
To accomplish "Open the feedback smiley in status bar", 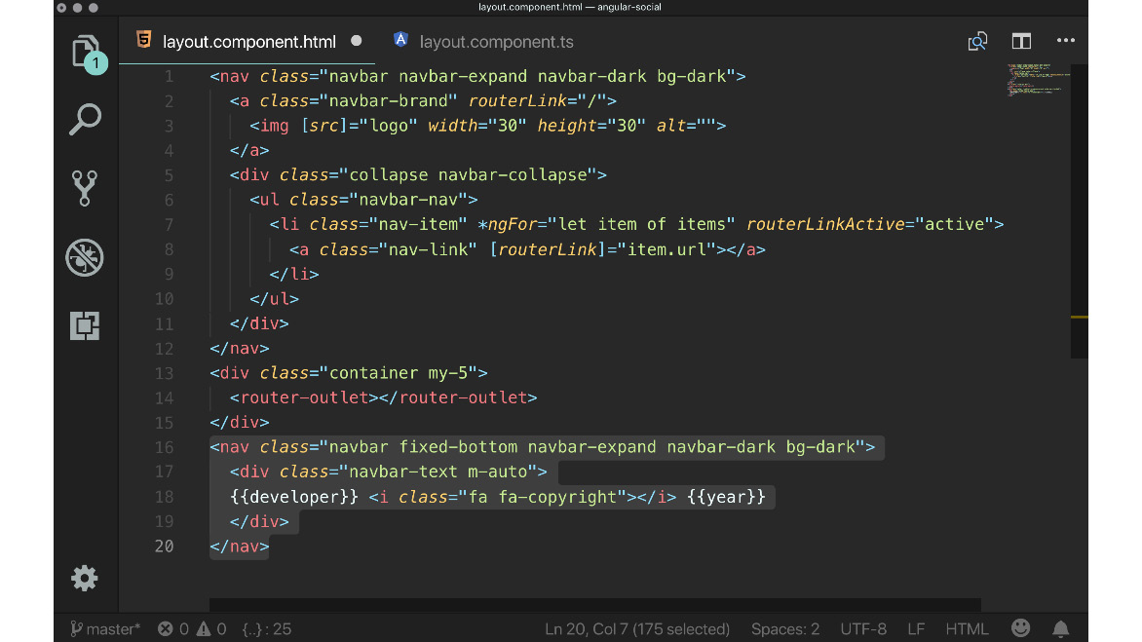I will pos(1020,628).
